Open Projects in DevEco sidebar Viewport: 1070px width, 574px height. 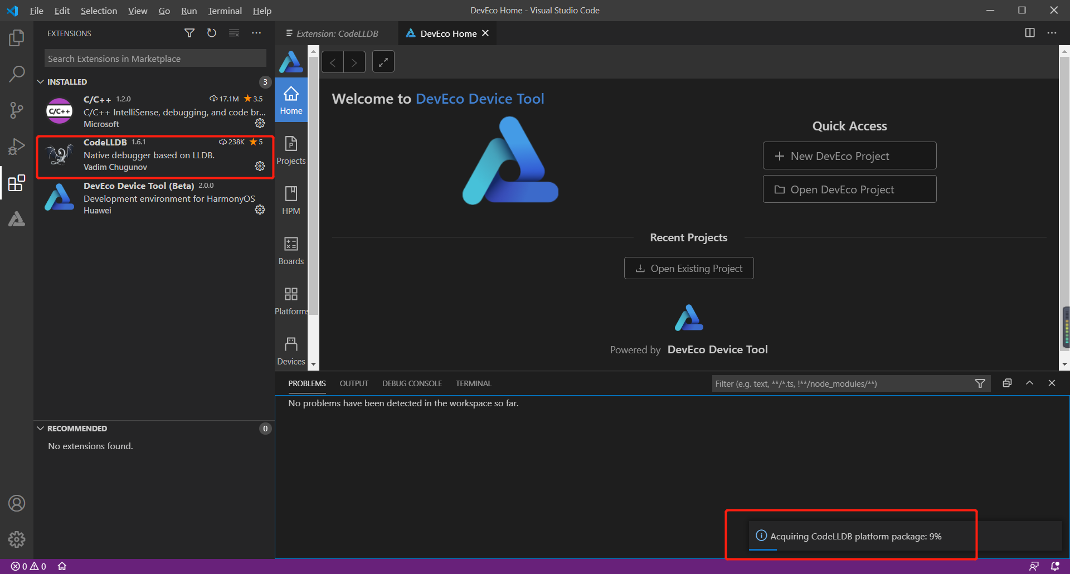tap(291, 150)
